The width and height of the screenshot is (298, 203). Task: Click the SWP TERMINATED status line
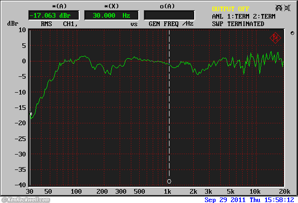coord(238,24)
